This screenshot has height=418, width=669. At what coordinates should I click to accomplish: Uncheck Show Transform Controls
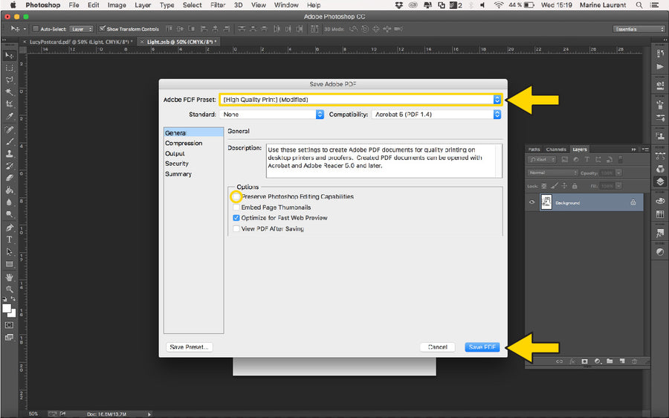(102, 28)
